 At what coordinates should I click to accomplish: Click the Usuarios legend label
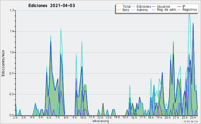163,7
